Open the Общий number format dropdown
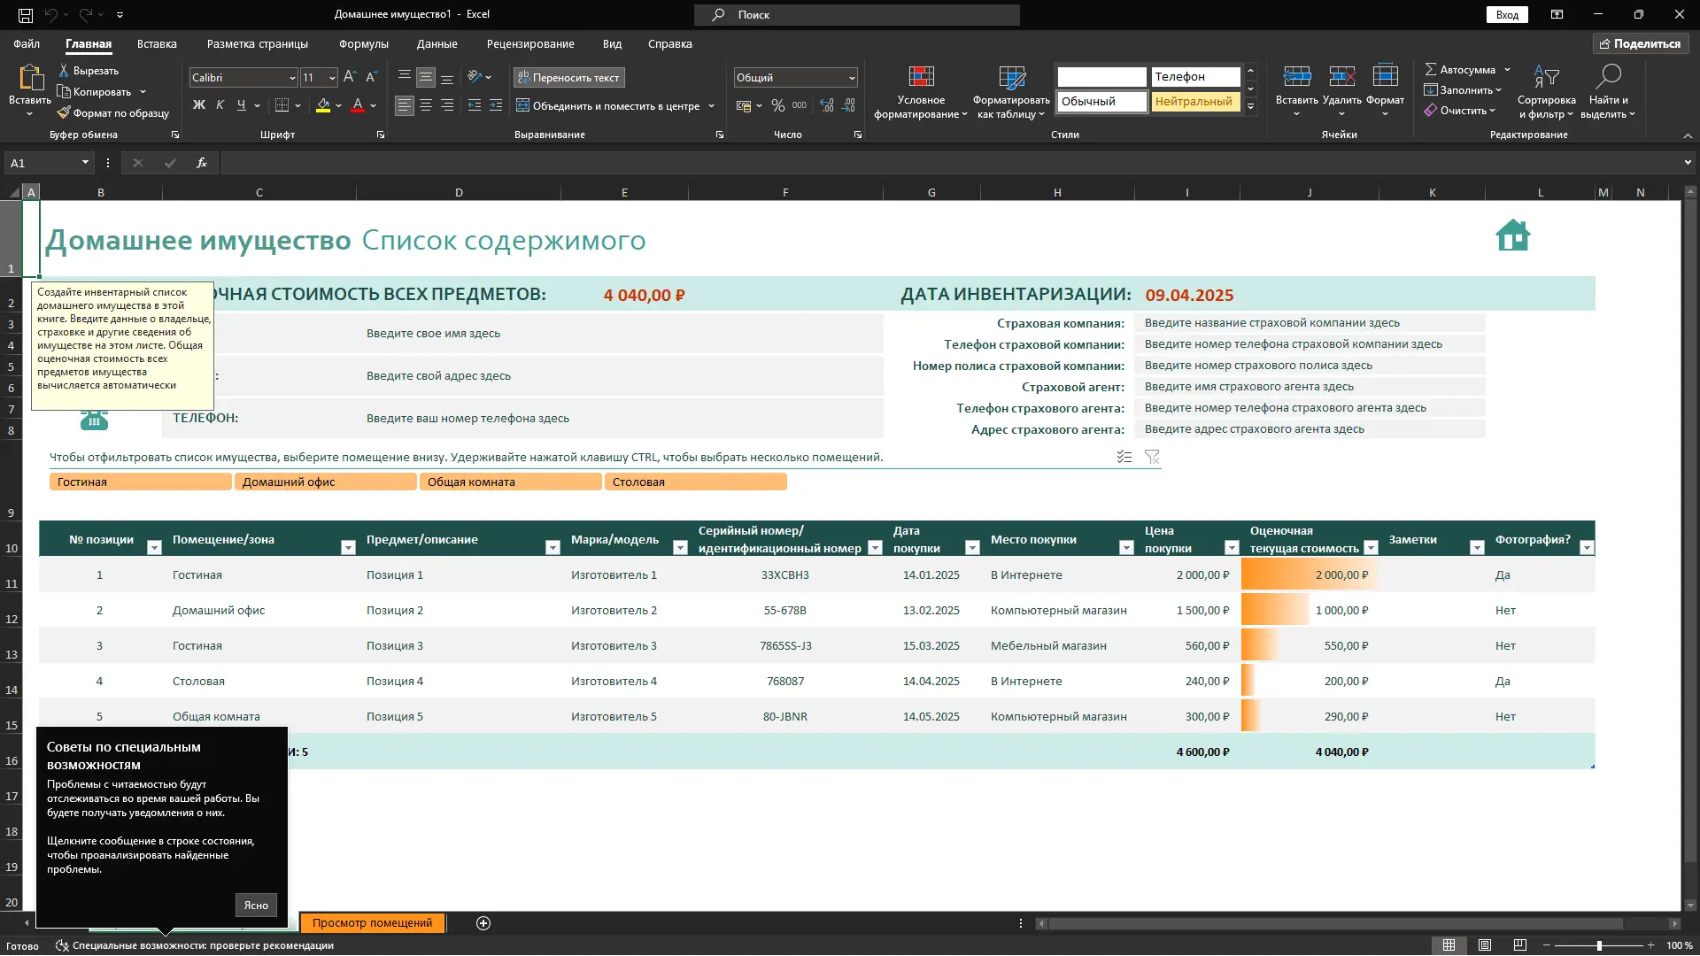Image resolution: width=1700 pixels, height=956 pixels. tap(851, 77)
